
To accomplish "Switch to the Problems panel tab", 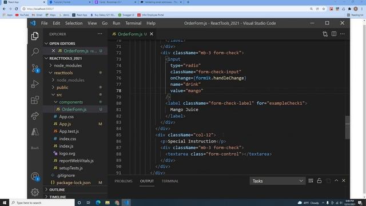I will click(x=124, y=181).
